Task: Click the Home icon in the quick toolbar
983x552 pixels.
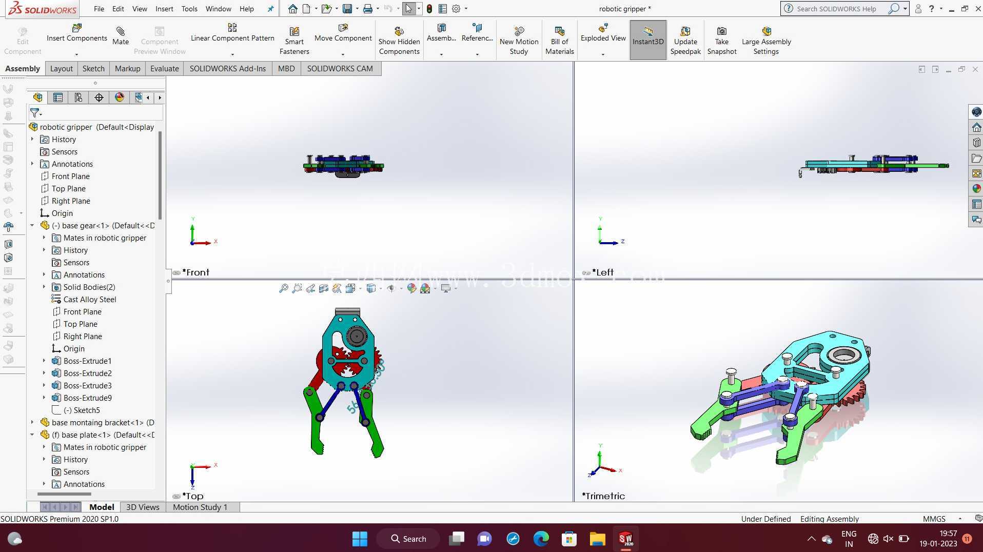Action: (x=292, y=9)
